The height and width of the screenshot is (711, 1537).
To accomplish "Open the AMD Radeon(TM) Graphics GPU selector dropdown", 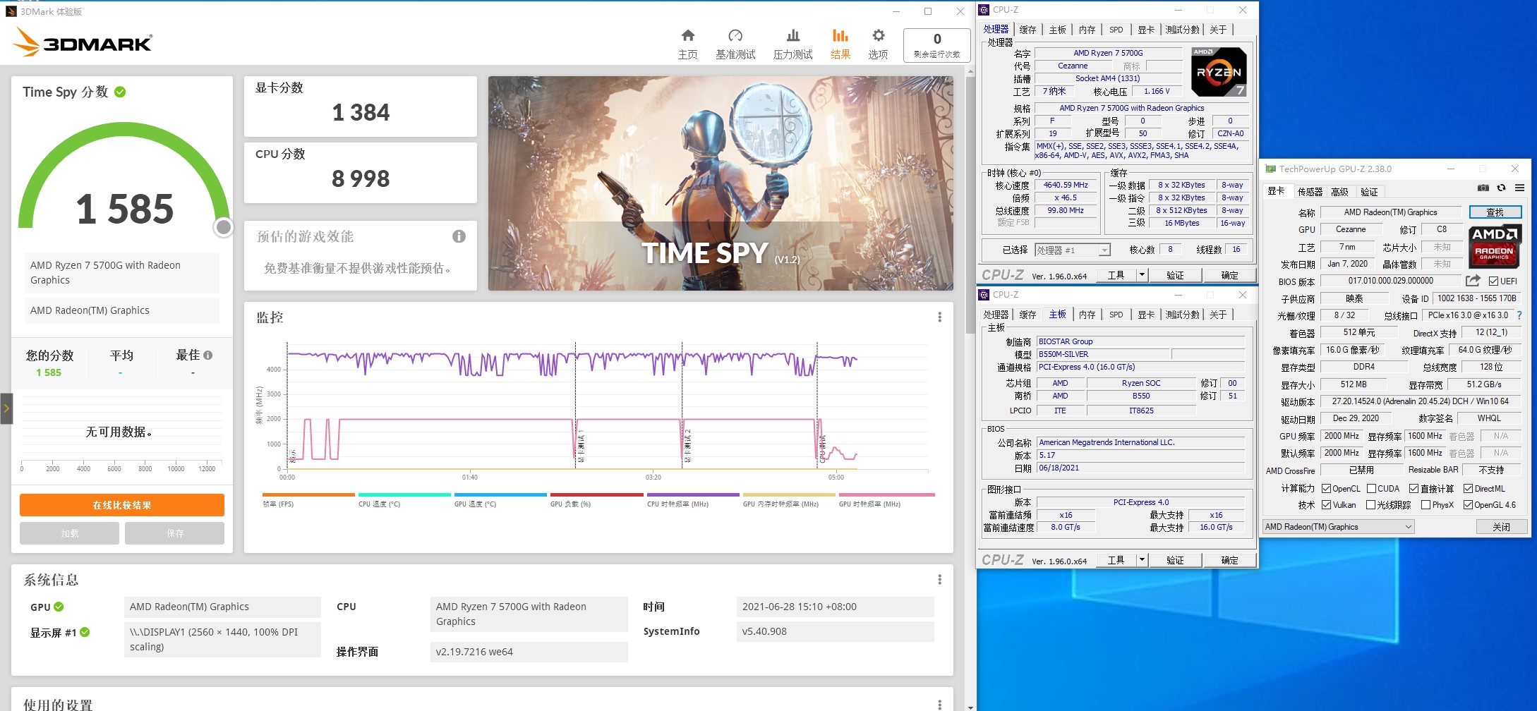I will click(x=1338, y=527).
